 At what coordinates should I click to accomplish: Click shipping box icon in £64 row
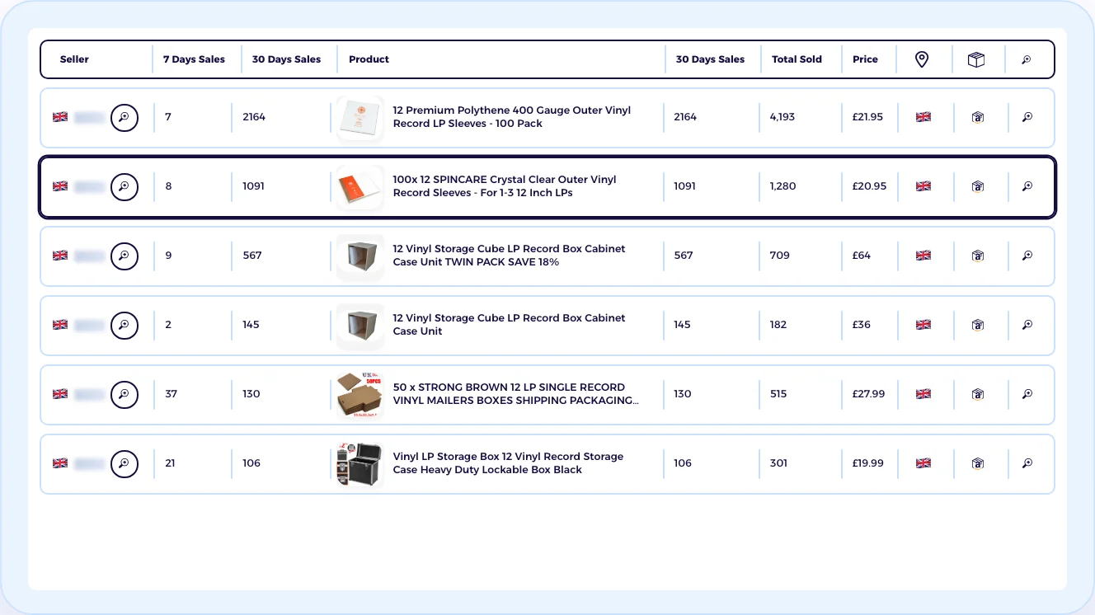point(978,256)
